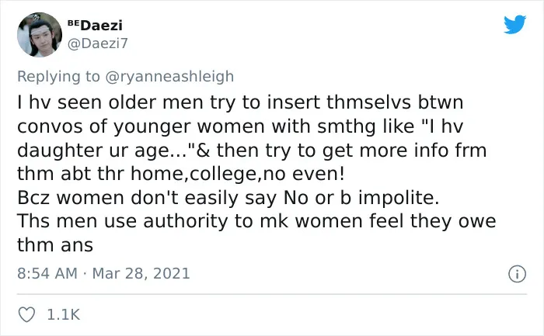Click the line starting "convos of younger women"
The width and height of the screenshot is (544, 336).
point(240,126)
